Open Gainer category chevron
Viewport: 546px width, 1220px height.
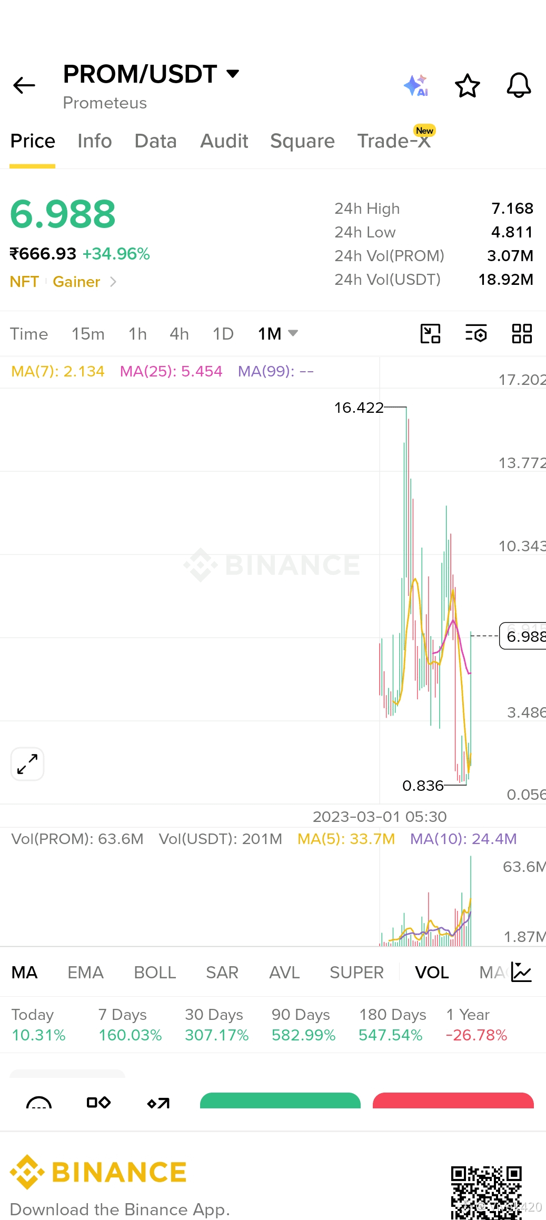pyautogui.click(x=113, y=282)
